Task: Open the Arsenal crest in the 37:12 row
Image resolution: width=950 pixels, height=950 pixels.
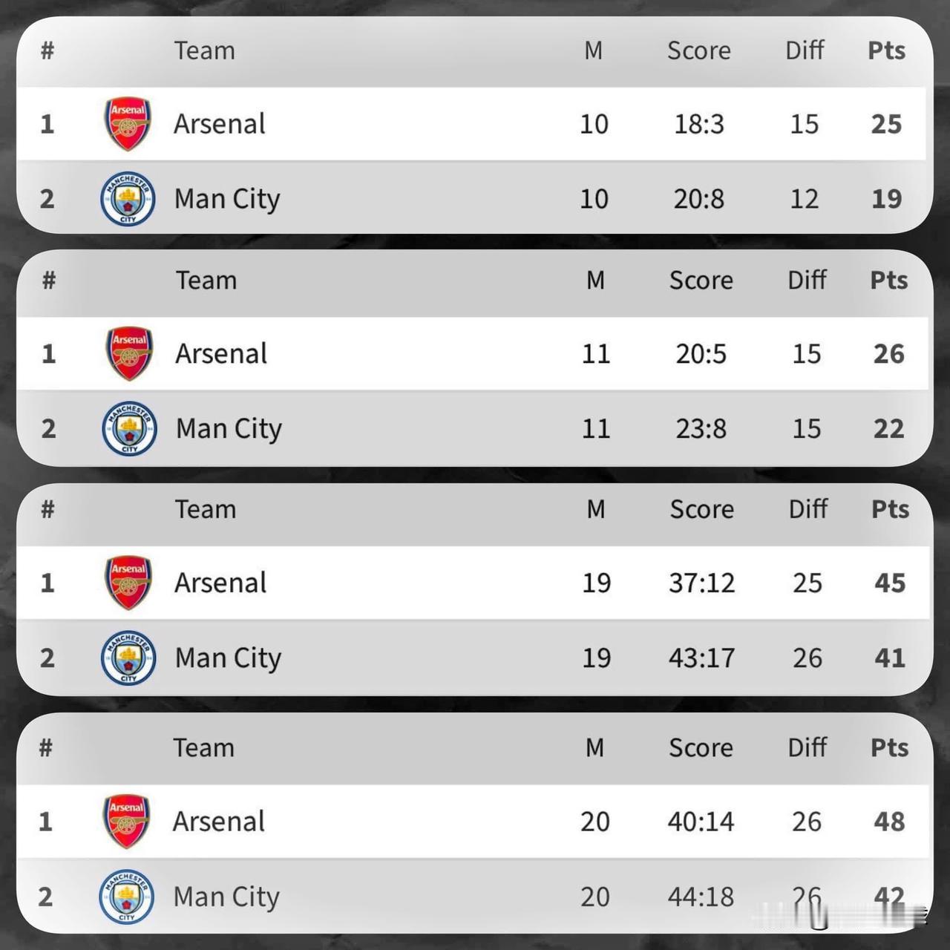Action: (x=128, y=583)
